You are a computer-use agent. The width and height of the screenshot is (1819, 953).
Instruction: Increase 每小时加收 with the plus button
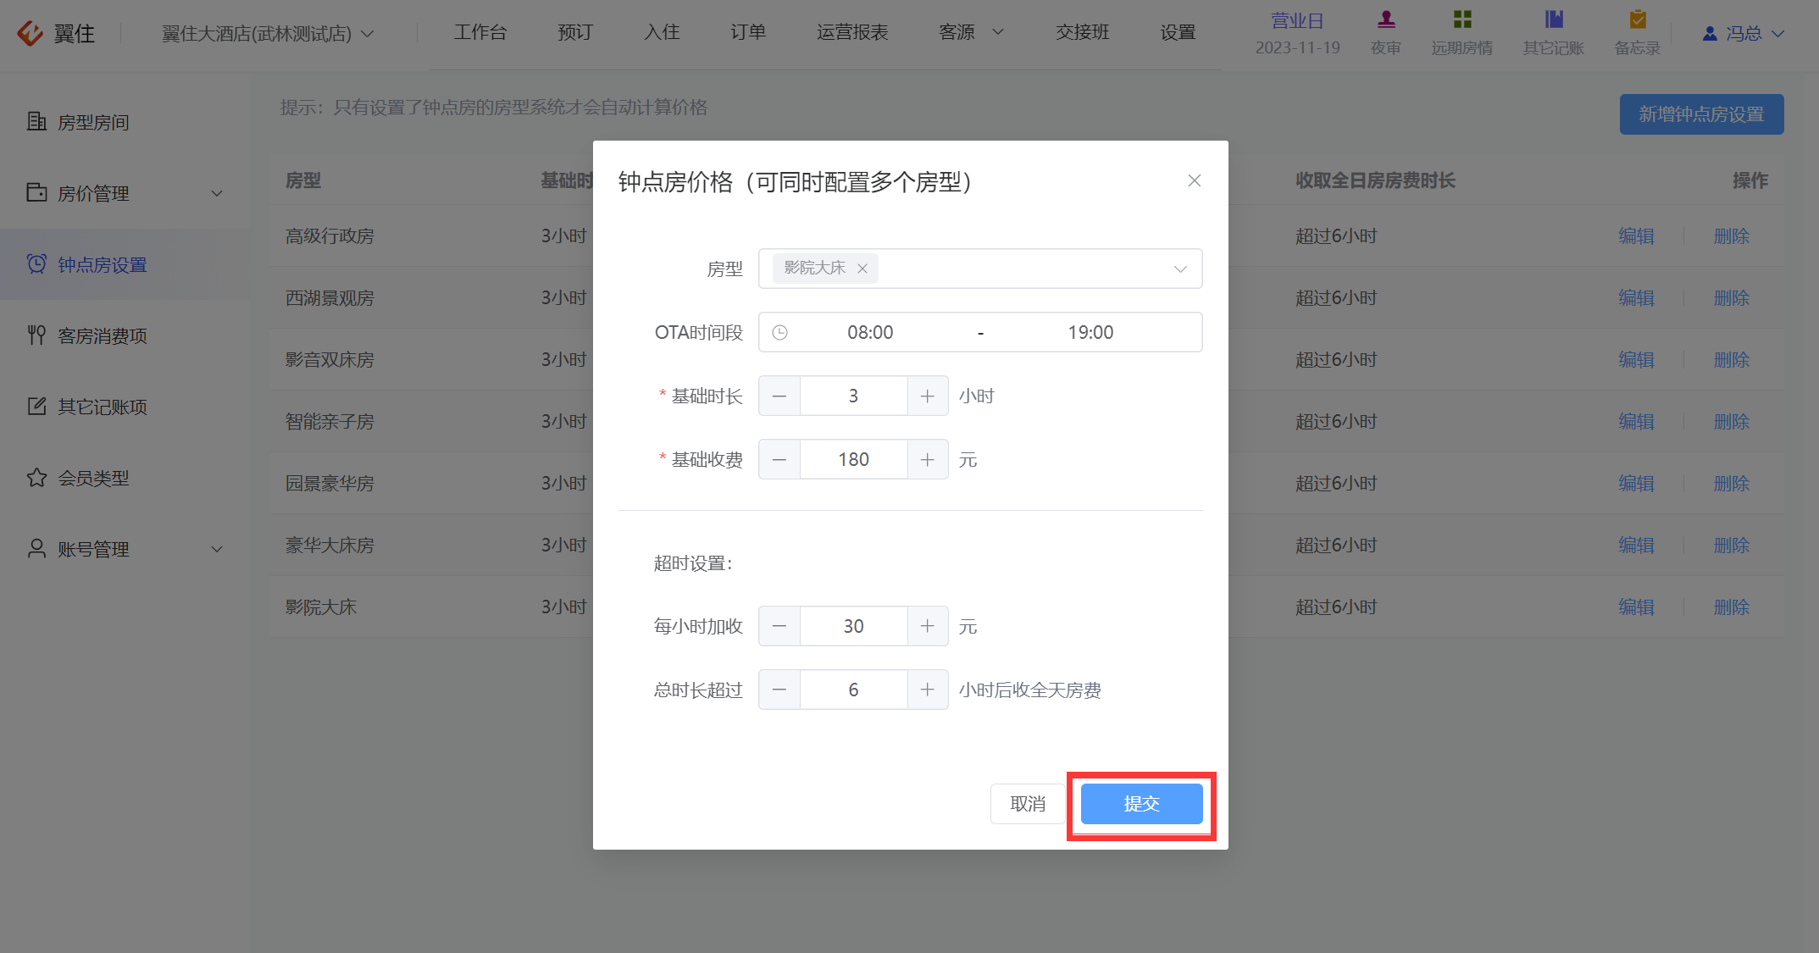point(928,626)
